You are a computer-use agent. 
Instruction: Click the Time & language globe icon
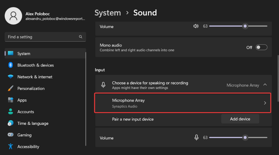coord(11,123)
